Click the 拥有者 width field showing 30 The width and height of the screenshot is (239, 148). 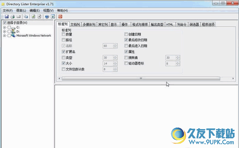(171, 57)
